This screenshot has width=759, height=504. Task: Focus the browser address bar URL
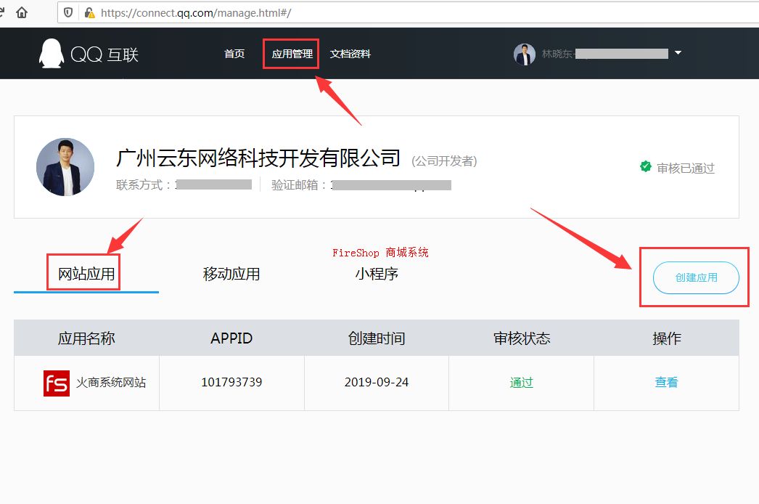pos(196,12)
